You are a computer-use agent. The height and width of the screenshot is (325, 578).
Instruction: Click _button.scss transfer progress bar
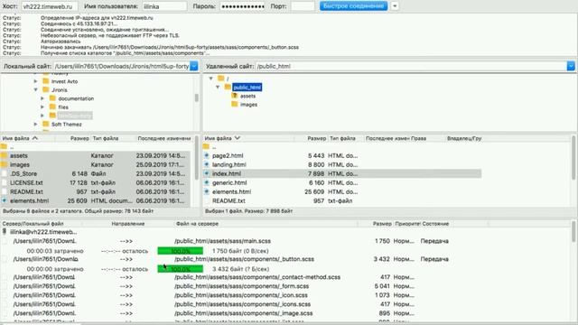pos(181,269)
